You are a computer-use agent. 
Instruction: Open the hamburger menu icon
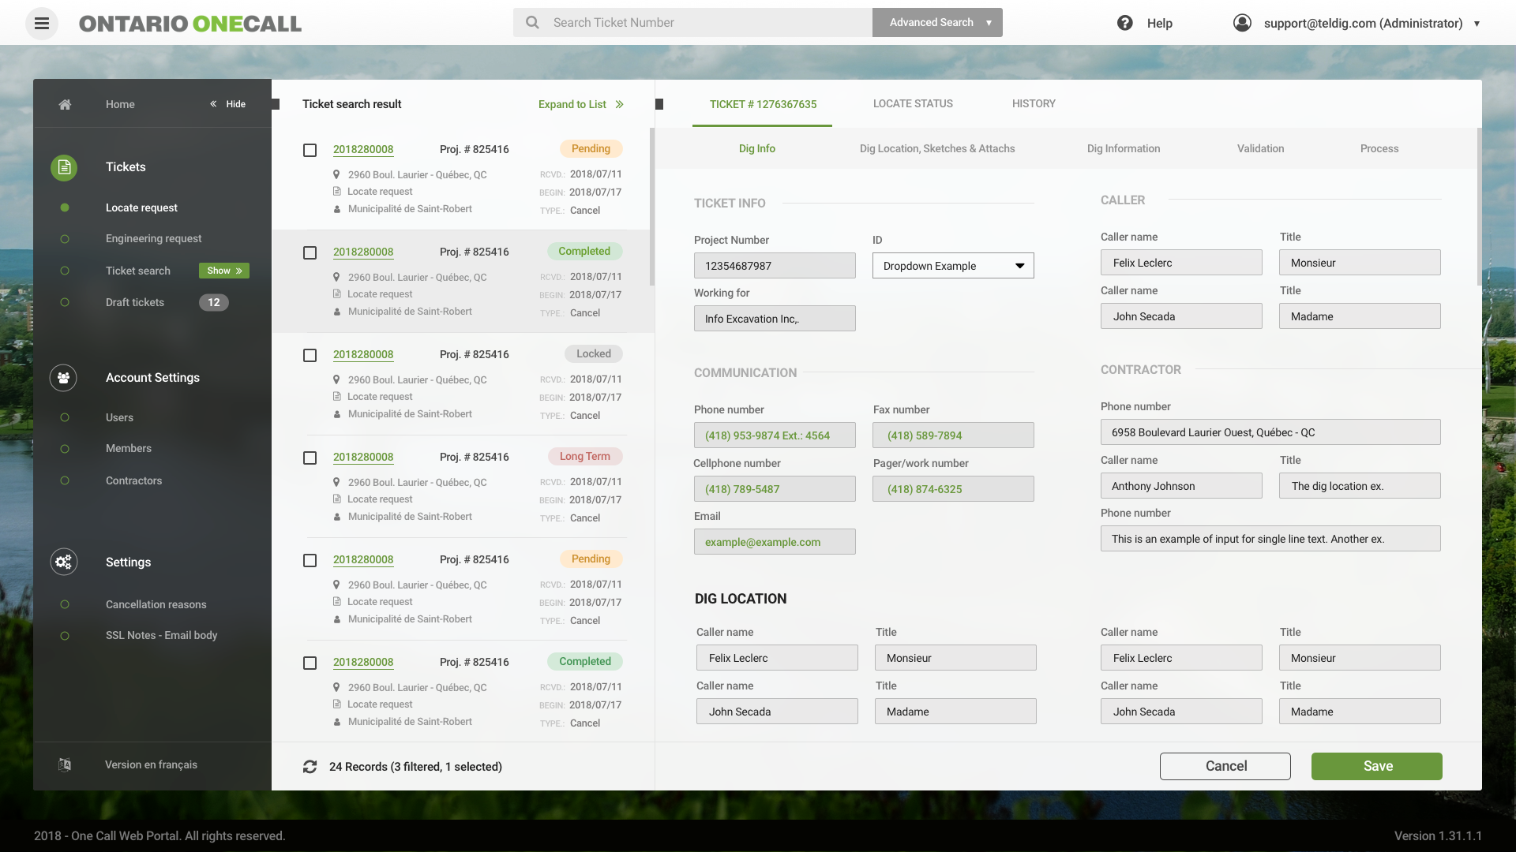click(x=42, y=23)
